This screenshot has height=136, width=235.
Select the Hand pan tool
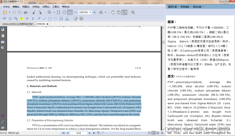tap(113, 13)
